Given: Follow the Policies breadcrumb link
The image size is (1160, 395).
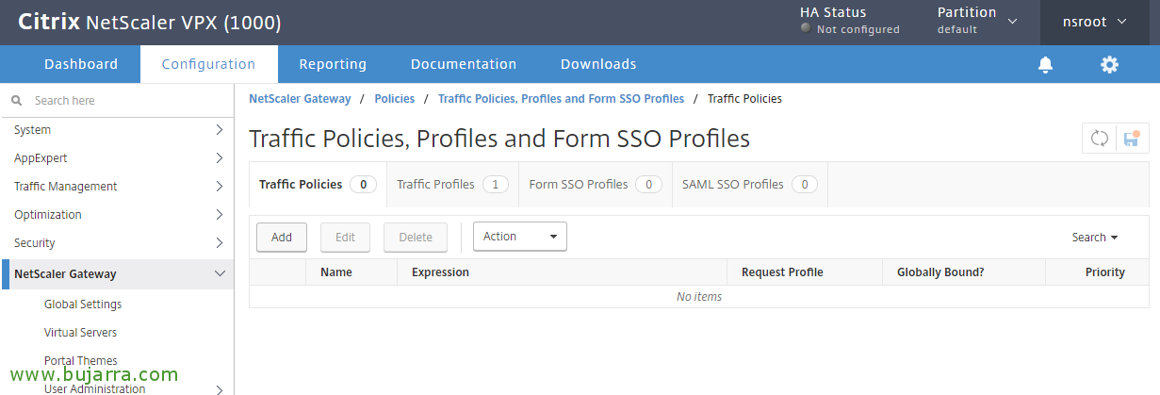Looking at the screenshot, I should [x=395, y=98].
